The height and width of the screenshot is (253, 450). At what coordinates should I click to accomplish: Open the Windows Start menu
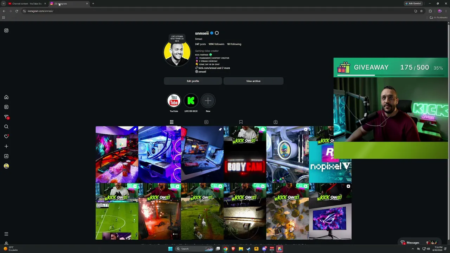[171, 249]
